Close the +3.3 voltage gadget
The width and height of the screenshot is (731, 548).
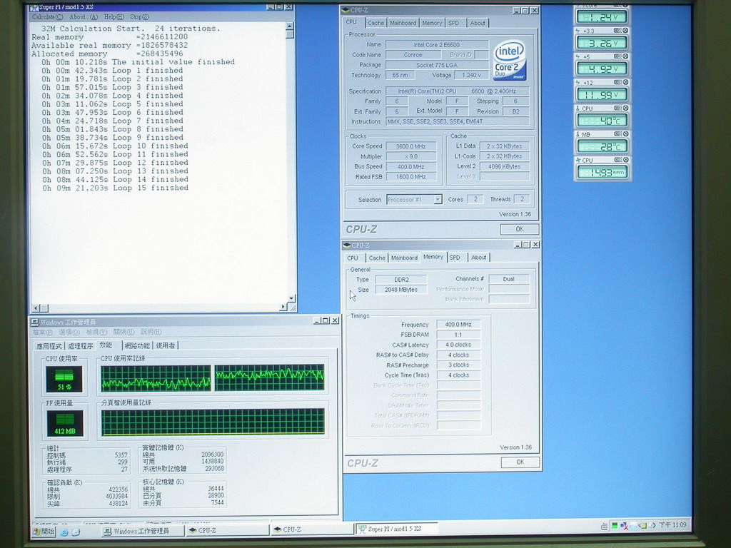(x=625, y=30)
